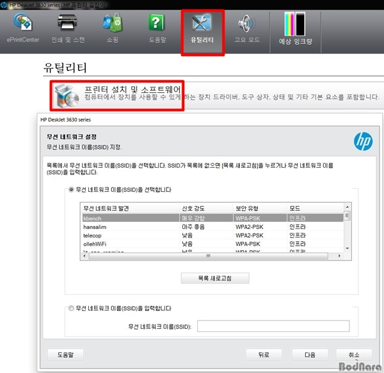
Task: Click the 프린터 설치 및 소프트웨어 box icon
Action: pyautogui.click(x=67, y=96)
